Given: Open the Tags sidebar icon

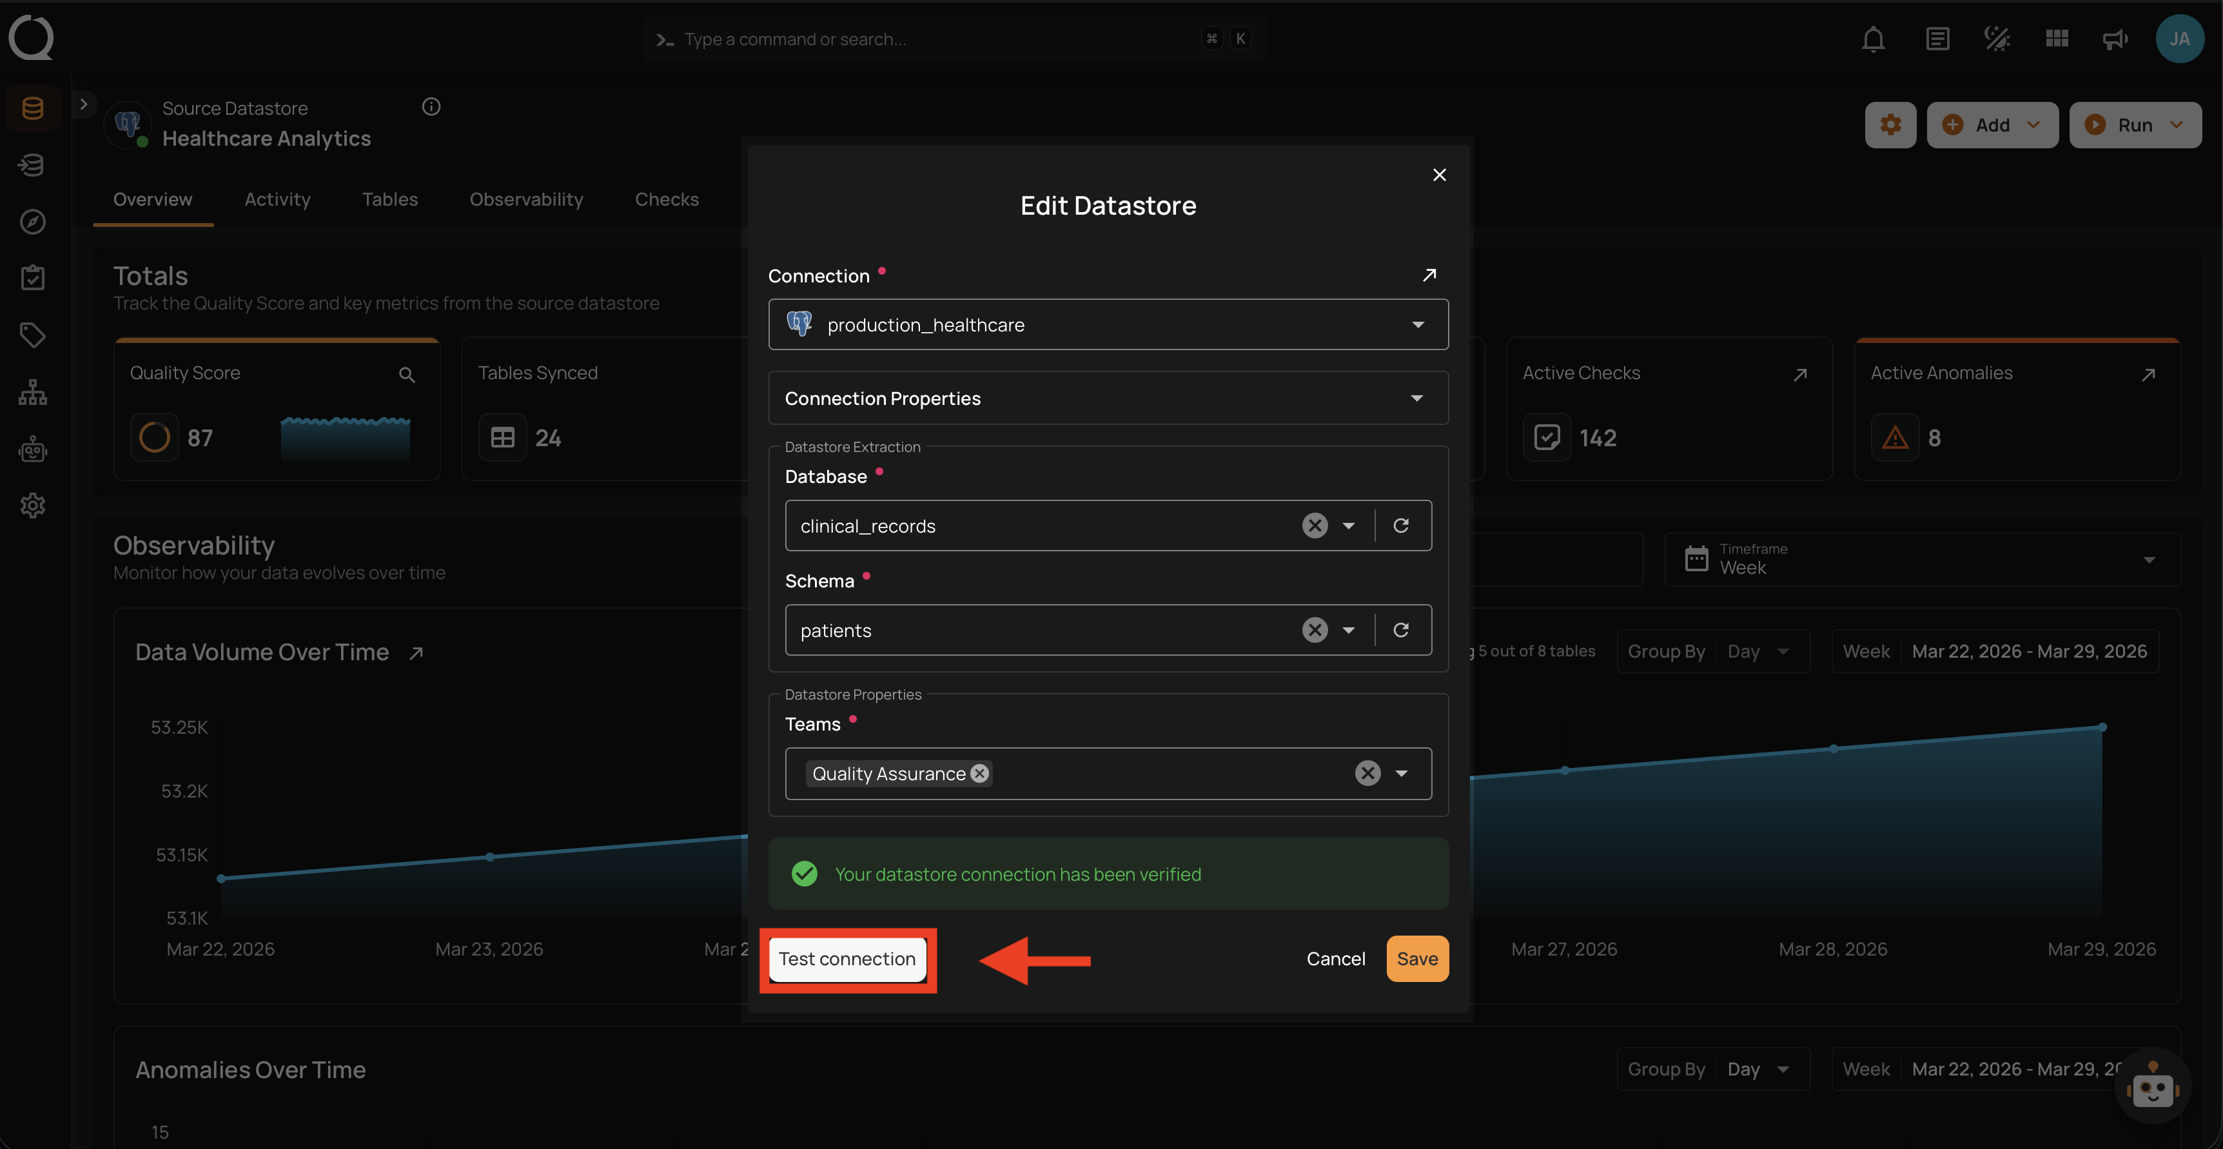Looking at the screenshot, I should coord(33,335).
